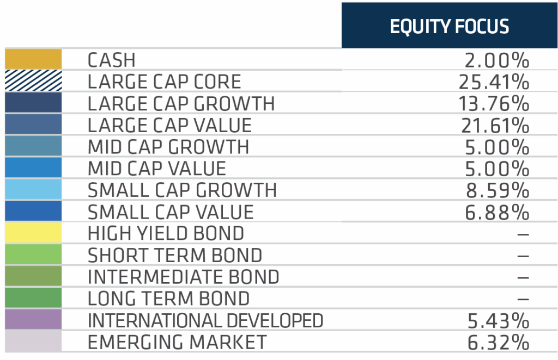This screenshot has height=360, width=558.
Task: Click the Equity Focus column header
Action: (449, 26)
